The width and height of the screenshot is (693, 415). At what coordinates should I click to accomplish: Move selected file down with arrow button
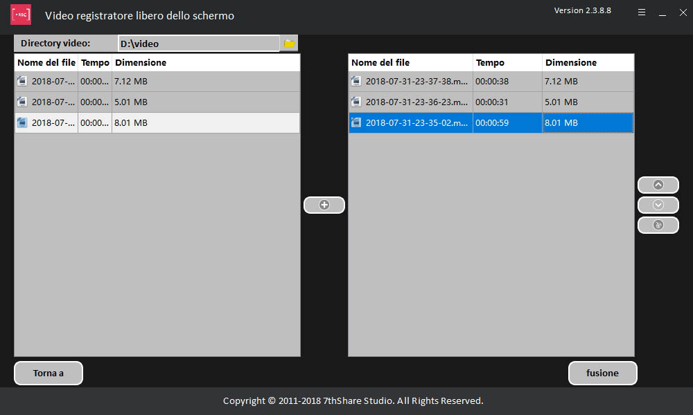658,205
